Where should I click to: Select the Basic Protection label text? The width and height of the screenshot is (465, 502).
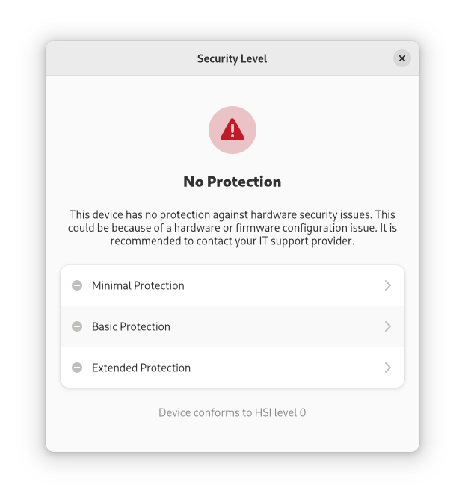click(x=131, y=326)
